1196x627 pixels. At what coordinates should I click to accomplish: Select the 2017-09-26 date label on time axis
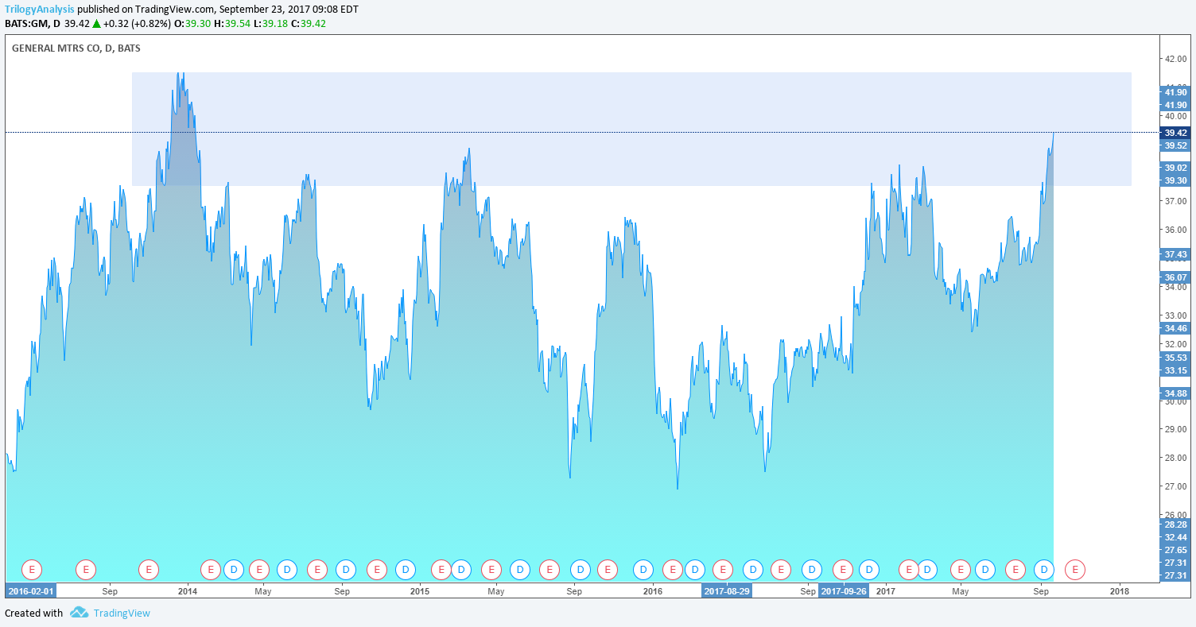(844, 591)
